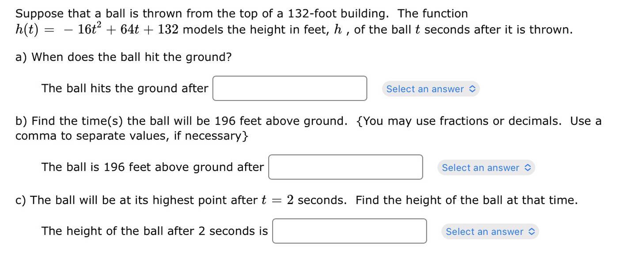622x261 pixels.
Task: Click the "Select an answer" label in question a
Action: pos(425,89)
